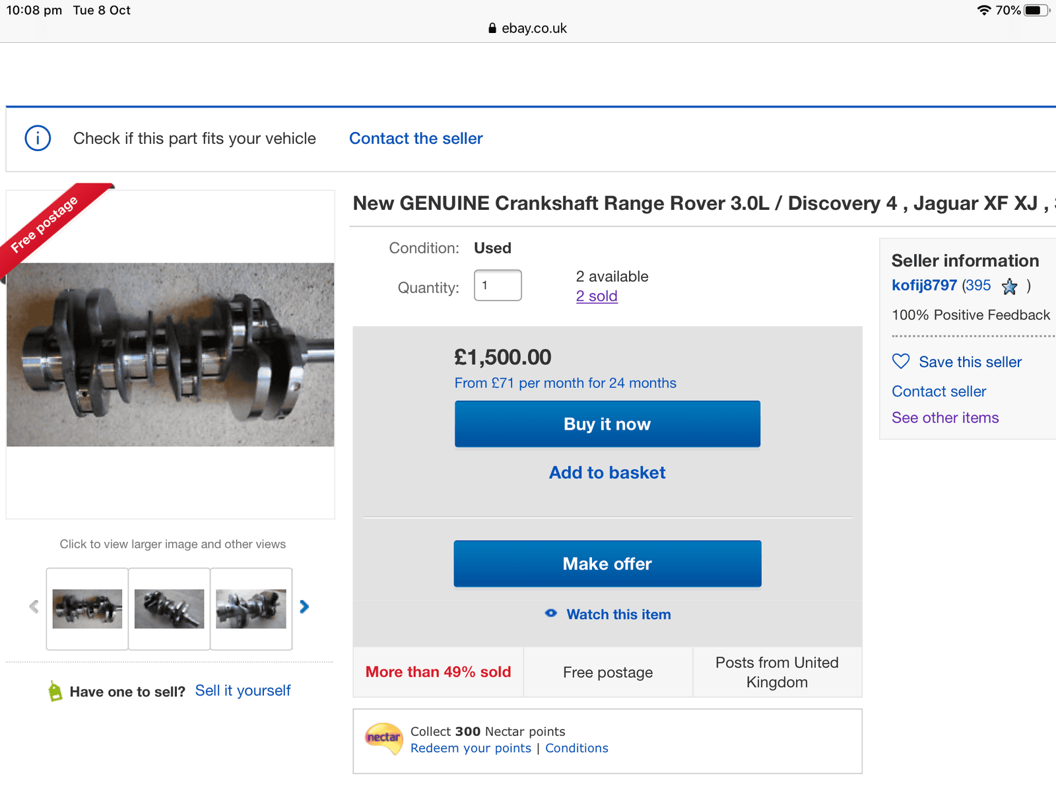Select the second crankshaft thumbnail

click(169, 609)
